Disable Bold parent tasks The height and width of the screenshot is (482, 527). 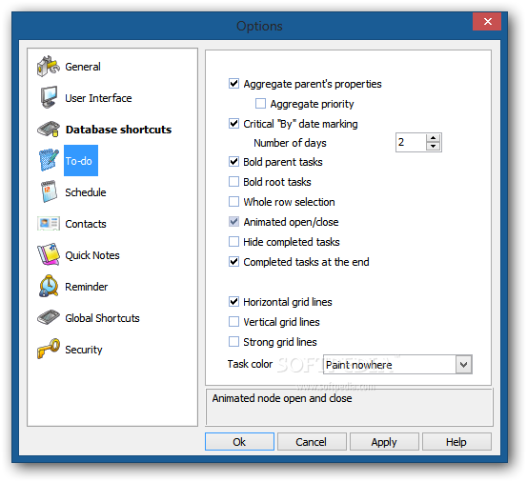tap(233, 162)
